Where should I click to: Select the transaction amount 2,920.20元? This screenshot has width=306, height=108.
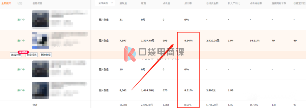coord(213,40)
